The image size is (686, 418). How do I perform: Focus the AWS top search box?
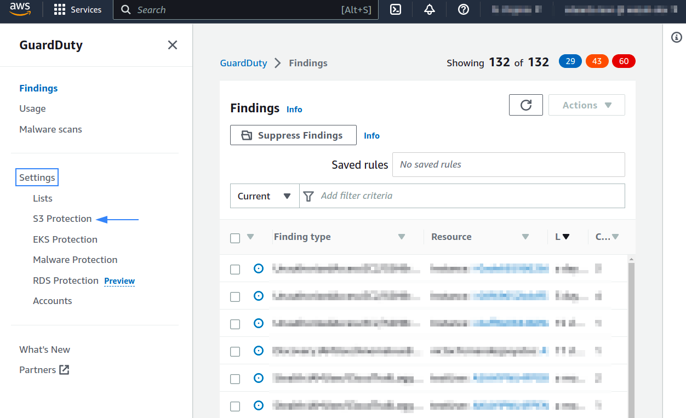tap(245, 10)
